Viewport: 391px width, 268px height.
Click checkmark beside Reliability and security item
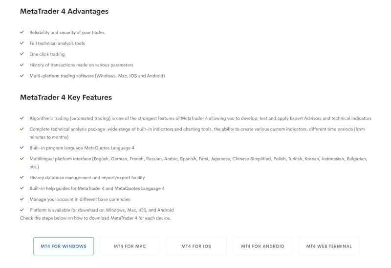[22, 32]
